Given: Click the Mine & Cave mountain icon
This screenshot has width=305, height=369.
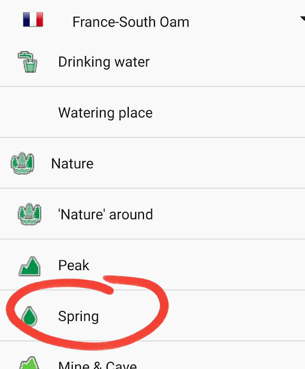Looking at the screenshot, I should pyautogui.click(x=29, y=364).
